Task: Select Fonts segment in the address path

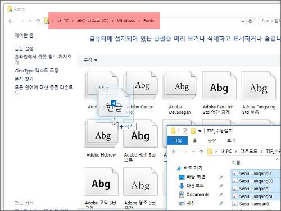Action: (x=148, y=21)
